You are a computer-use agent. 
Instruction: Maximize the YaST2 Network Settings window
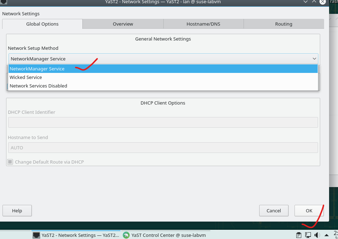click(314, 2)
